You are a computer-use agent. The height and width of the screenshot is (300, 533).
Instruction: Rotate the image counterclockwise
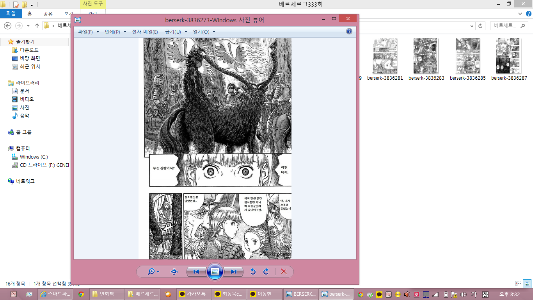click(253, 272)
